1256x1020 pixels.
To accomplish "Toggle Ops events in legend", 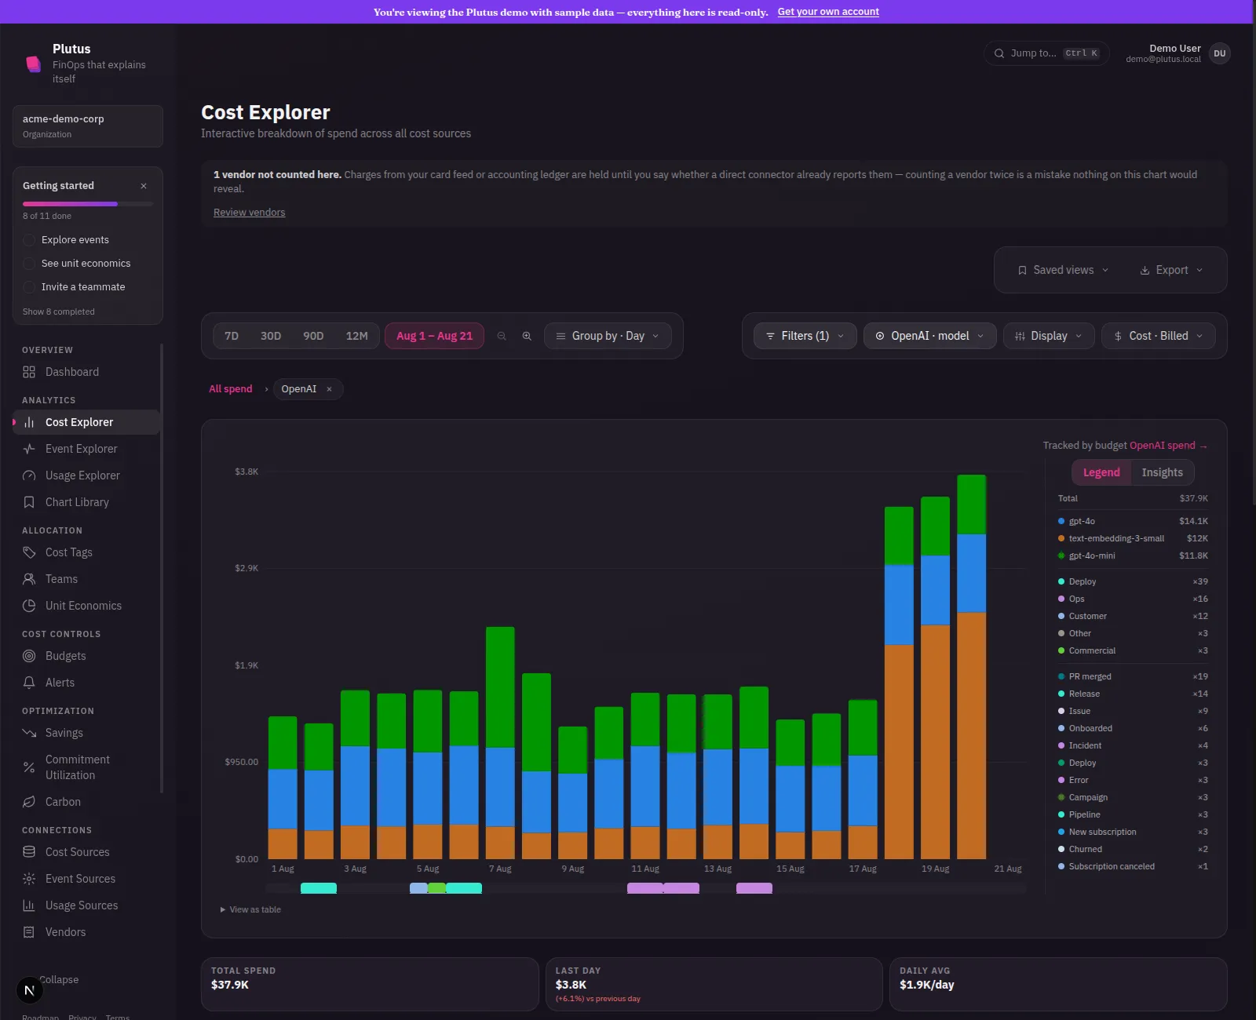I will 1133,599.
